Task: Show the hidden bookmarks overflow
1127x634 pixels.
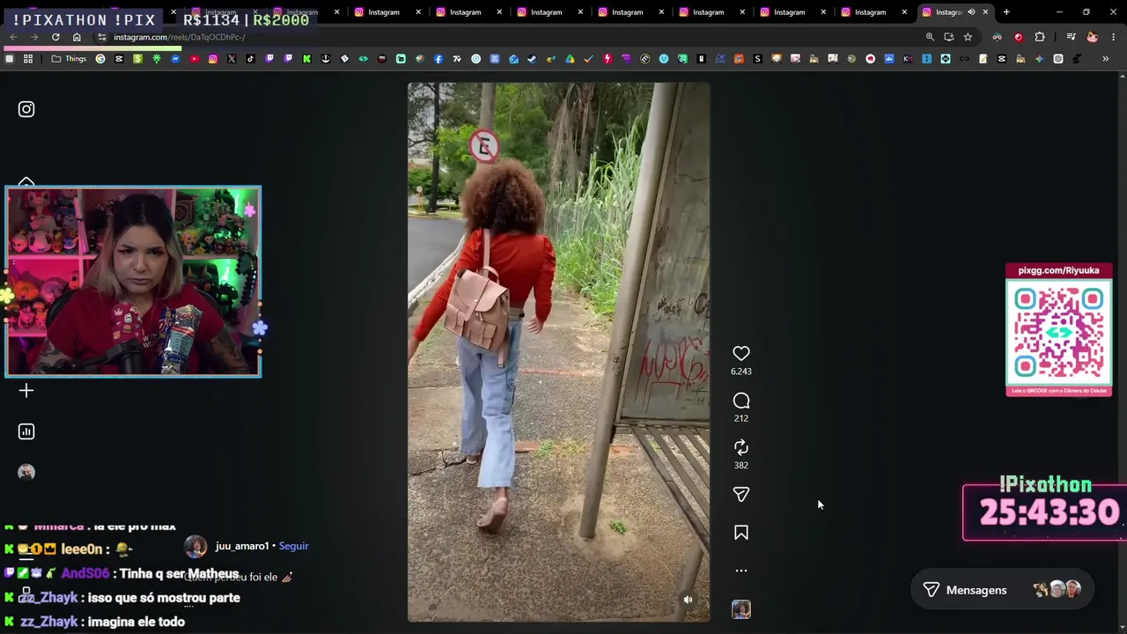Action: tap(1106, 59)
